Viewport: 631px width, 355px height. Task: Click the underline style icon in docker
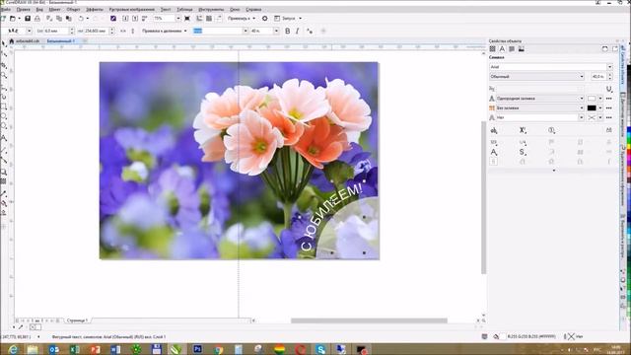609,89
